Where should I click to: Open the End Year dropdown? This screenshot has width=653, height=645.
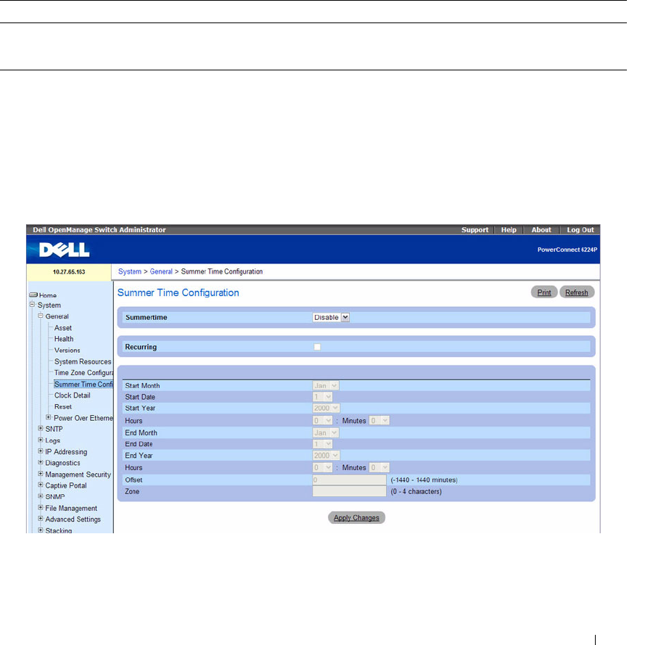(x=326, y=456)
